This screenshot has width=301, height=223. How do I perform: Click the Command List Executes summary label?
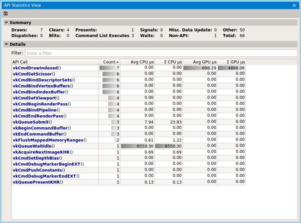pyautogui.click(x=102, y=36)
